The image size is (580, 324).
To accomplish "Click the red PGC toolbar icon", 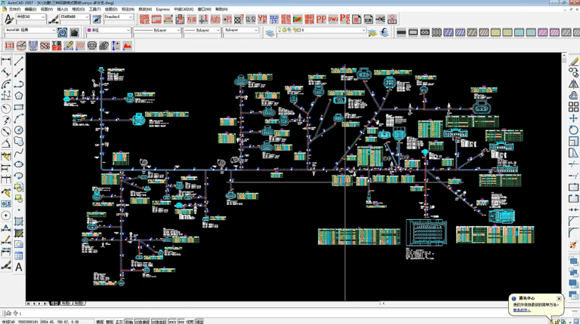I will [x=344, y=19].
